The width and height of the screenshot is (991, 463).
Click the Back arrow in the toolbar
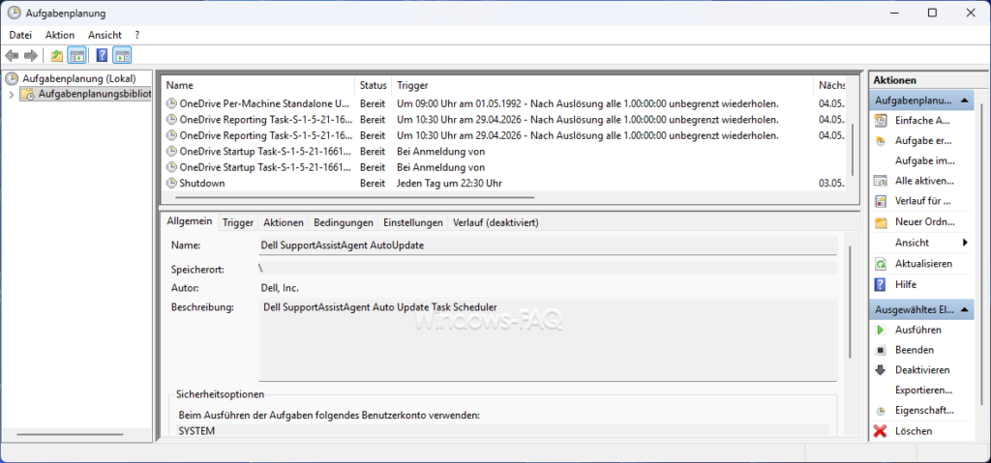[x=12, y=56]
